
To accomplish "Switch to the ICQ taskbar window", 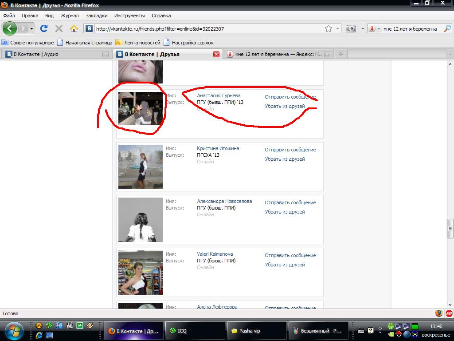I will pyautogui.click(x=195, y=331).
